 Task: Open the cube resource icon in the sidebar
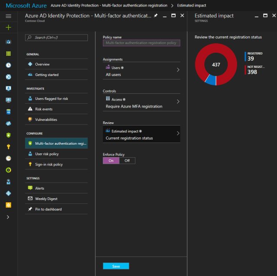click(x=8, y=42)
